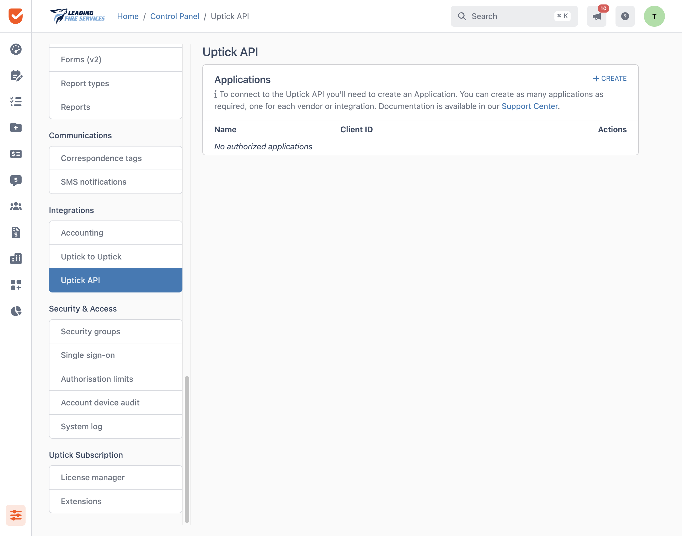Open the grid plus apps icon

(x=16, y=285)
